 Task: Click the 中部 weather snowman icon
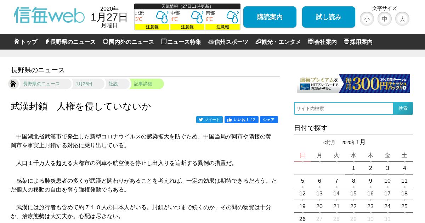click(x=197, y=16)
